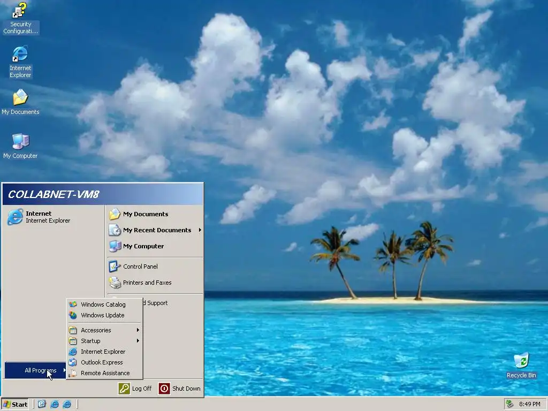The image size is (548, 411).
Task: Click the Windows Update globe icon
Action: [73, 315]
